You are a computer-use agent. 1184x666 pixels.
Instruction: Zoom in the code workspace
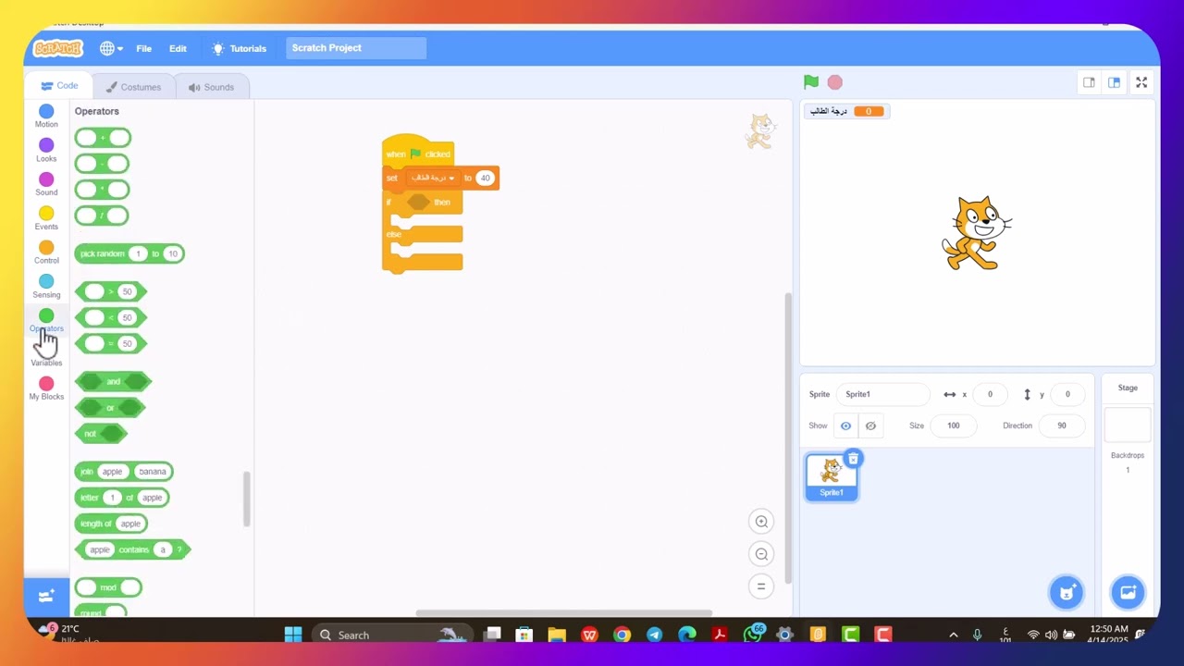click(761, 522)
